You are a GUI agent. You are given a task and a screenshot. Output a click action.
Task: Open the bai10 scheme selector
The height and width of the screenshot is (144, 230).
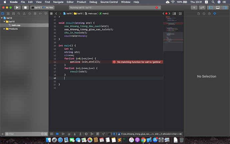click(x=36, y=7)
